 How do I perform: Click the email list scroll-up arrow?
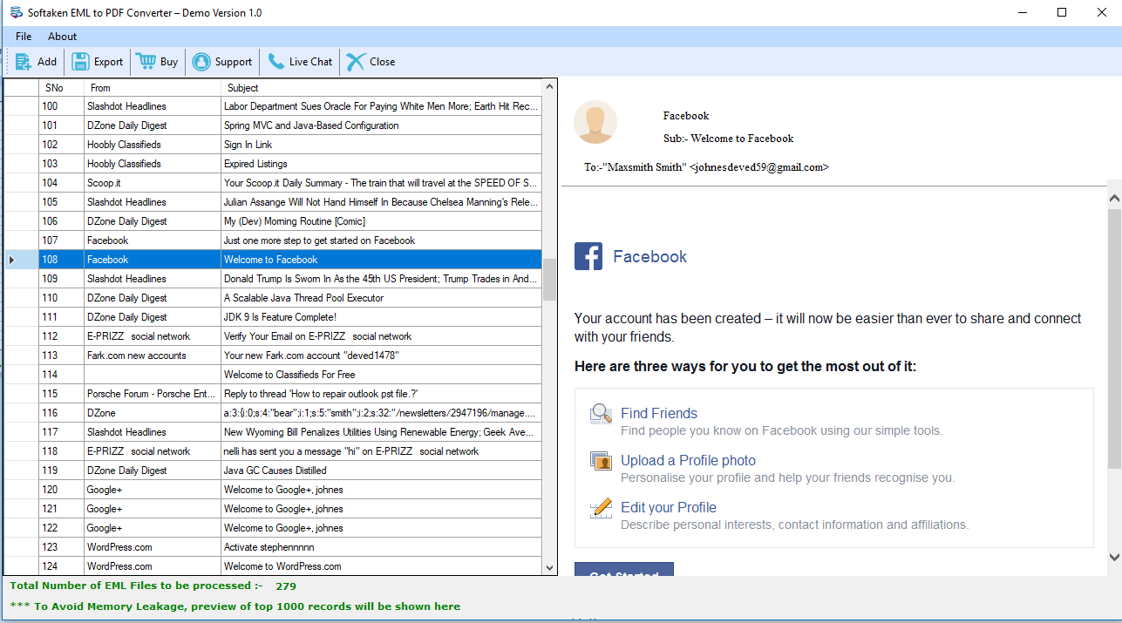click(x=549, y=86)
